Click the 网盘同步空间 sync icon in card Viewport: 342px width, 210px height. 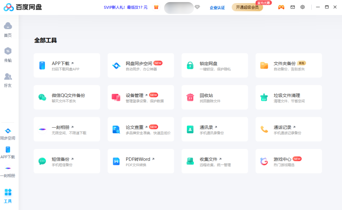pyautogui.click(x=116, y=65)
